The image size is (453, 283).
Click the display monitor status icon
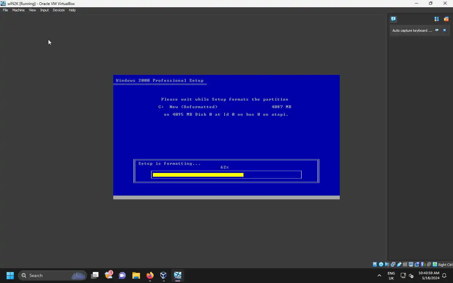coord(411,264)
